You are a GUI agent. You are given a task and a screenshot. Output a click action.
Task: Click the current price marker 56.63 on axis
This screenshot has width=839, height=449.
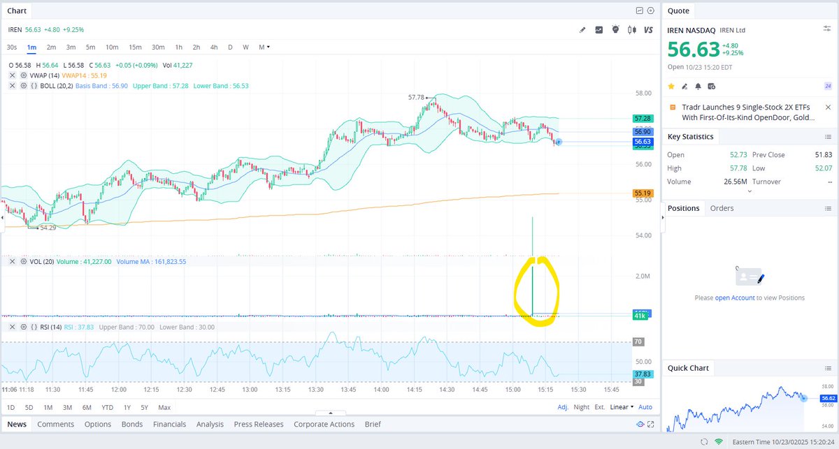click(x=643, y=142)
